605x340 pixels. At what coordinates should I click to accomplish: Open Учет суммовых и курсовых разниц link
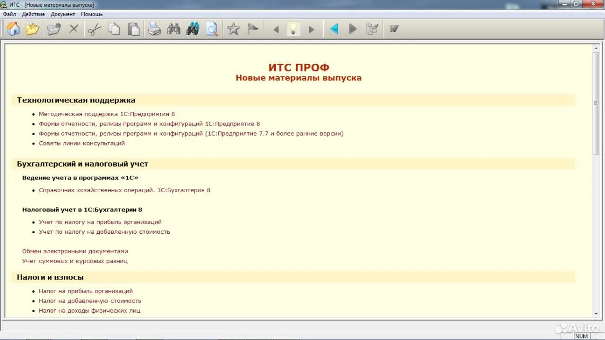pos(75,261)
